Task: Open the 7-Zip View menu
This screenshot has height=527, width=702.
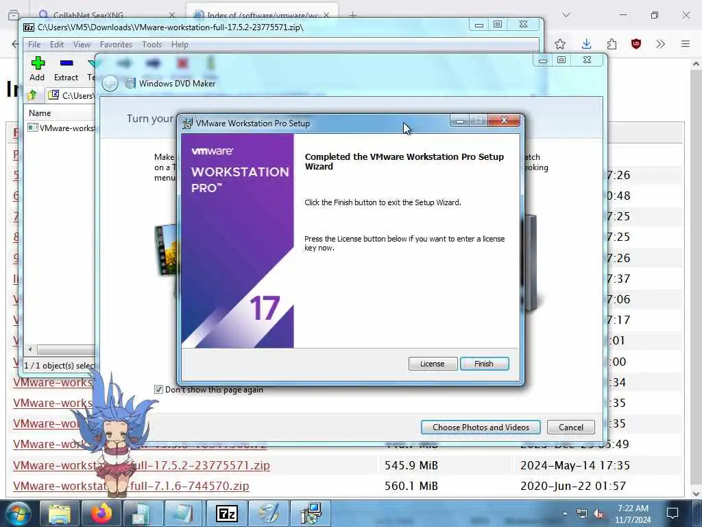Action: click(x=82, y=45)
